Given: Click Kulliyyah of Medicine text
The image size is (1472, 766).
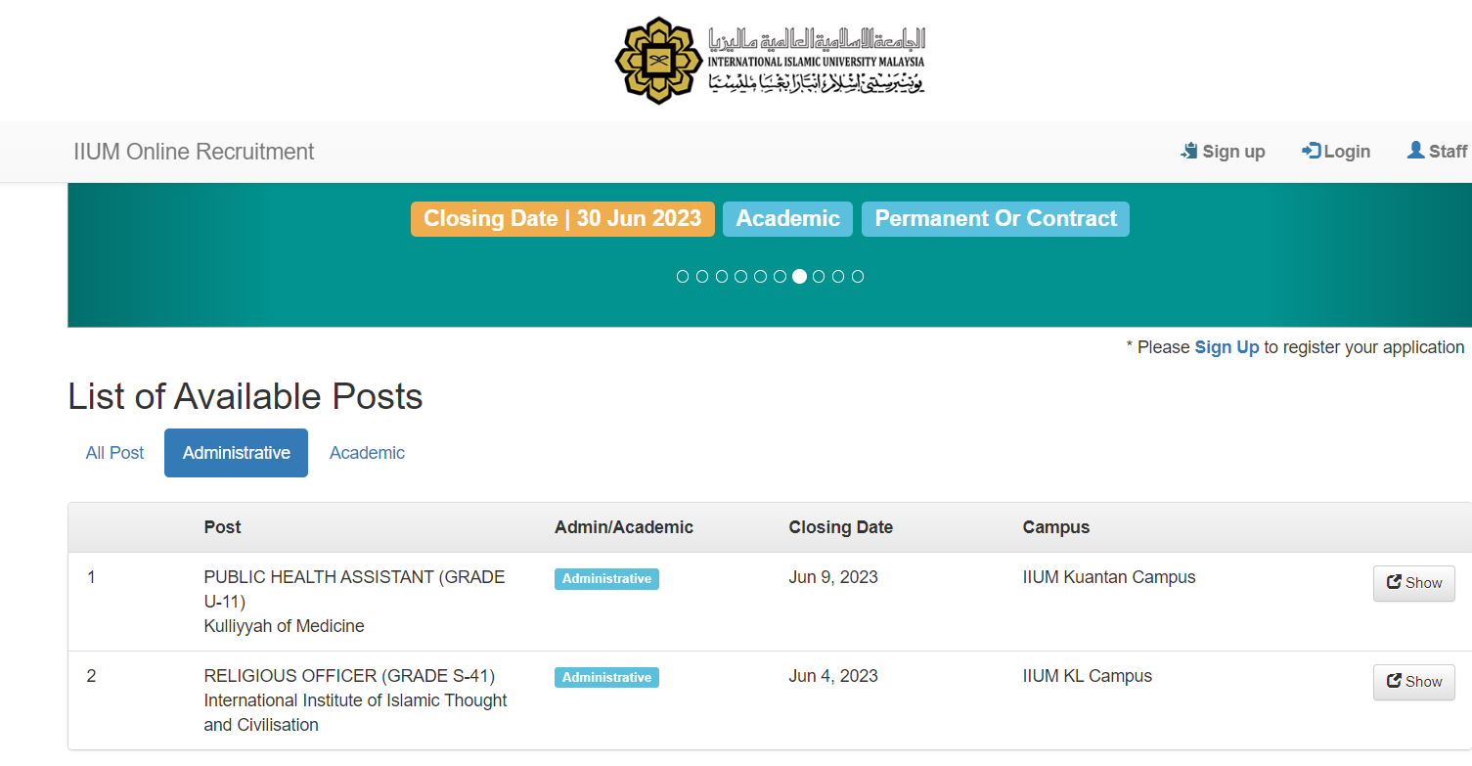Looking at the screenshot, I should (x=284, y=626).
